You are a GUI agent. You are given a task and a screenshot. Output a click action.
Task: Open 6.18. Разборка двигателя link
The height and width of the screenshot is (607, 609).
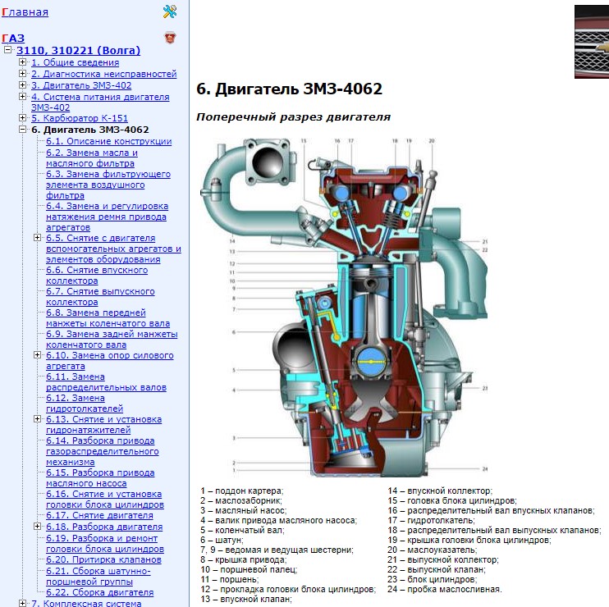pyautogui.click(x=104, y=527)
